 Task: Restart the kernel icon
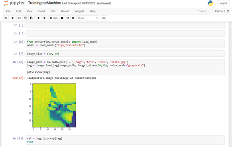coord(68,18)
